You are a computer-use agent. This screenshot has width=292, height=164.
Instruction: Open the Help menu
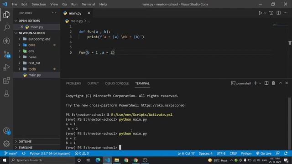pos(103,4)
